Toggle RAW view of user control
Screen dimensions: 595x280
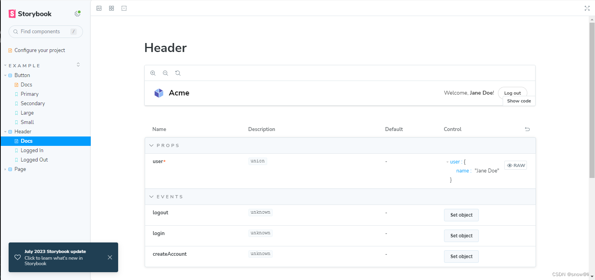[516, 165]
